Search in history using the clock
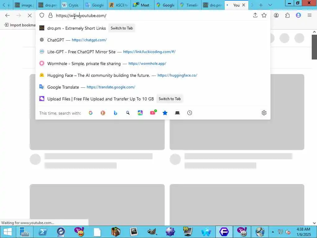The width and height of the screenshot is (317, 238). click(190, 113)
